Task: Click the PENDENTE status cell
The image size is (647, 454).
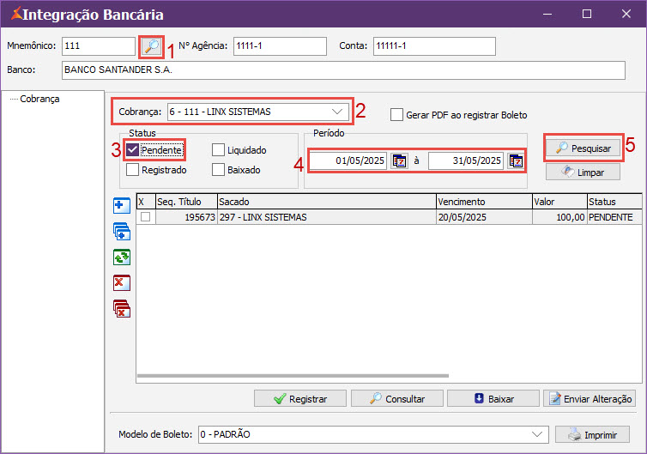Action: 614,217
